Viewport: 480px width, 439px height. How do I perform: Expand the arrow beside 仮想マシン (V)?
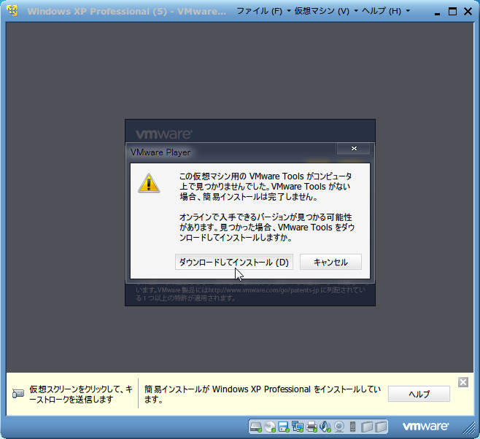coord(356,11)
